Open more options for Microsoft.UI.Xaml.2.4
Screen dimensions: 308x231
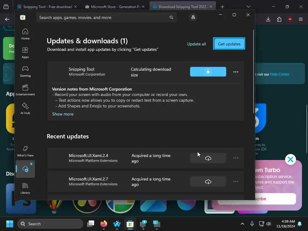236,158
